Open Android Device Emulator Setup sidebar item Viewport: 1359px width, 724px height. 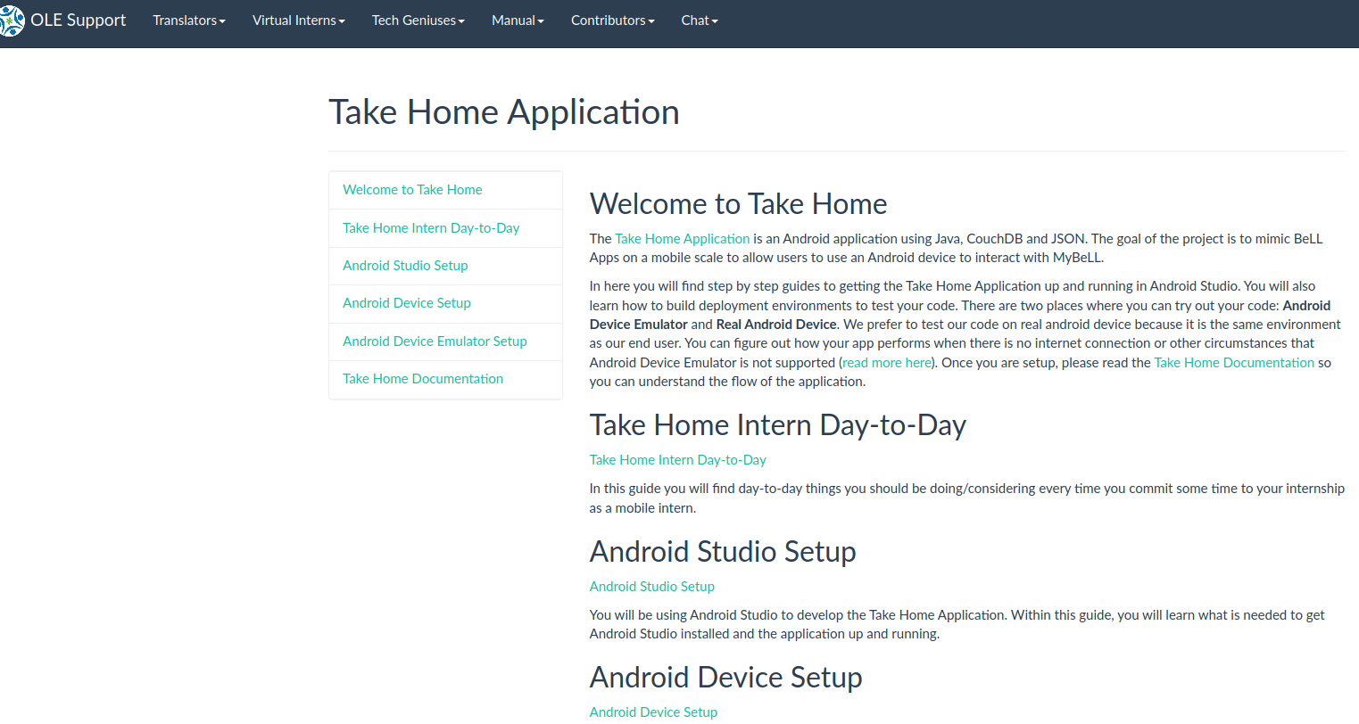click(445, 341)
